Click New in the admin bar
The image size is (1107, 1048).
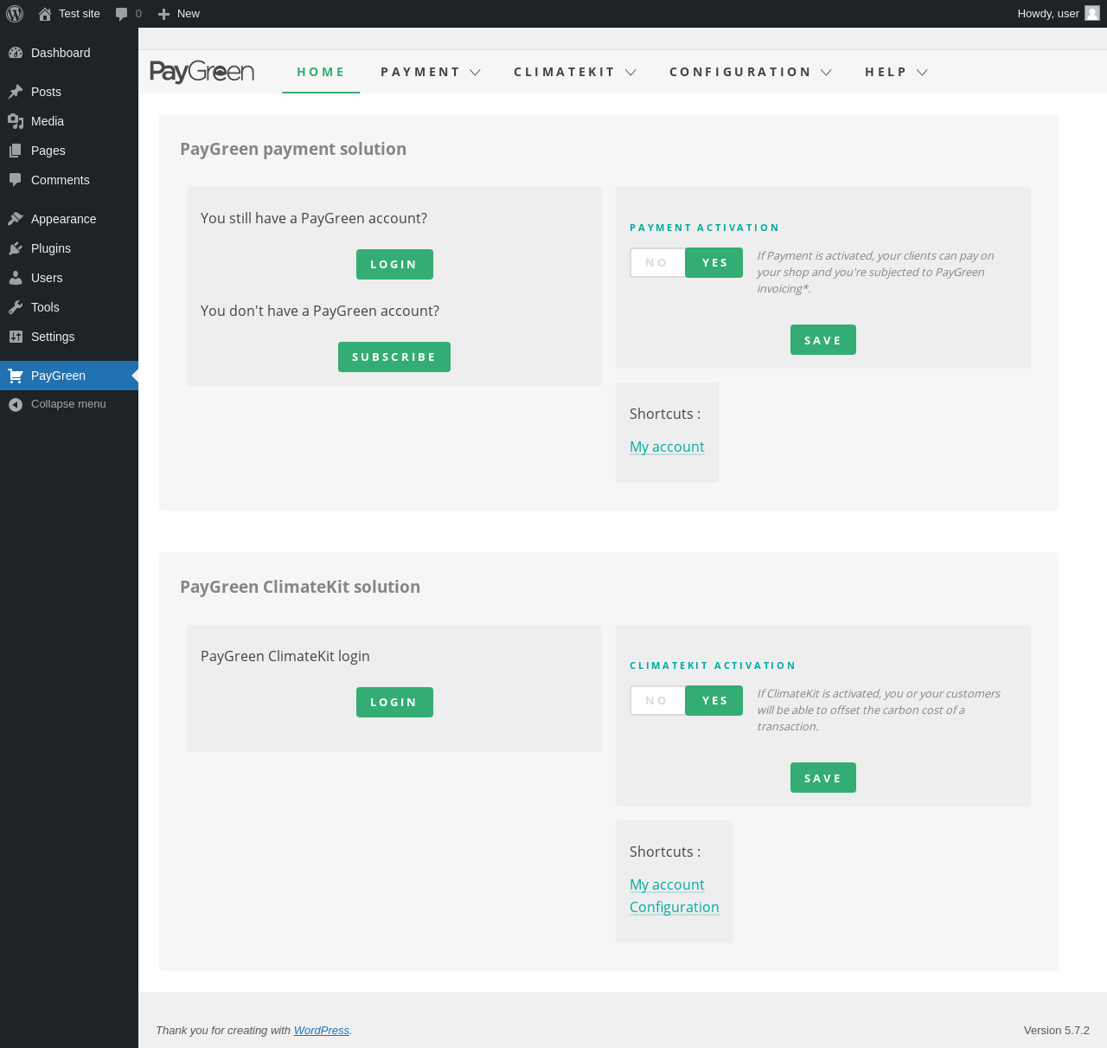click(x=189, y=14)
